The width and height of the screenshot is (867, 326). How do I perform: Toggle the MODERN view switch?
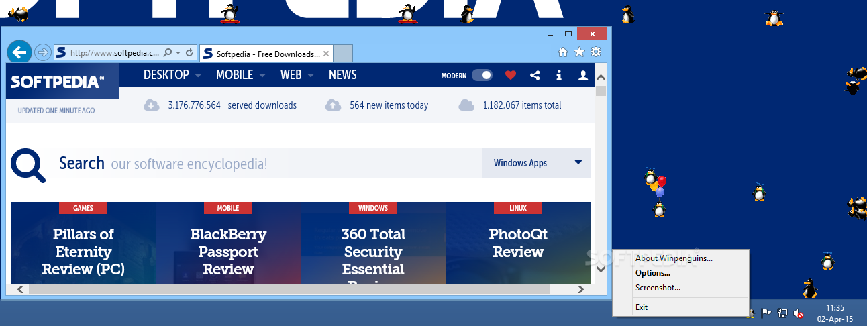click(x=482, y=76)
